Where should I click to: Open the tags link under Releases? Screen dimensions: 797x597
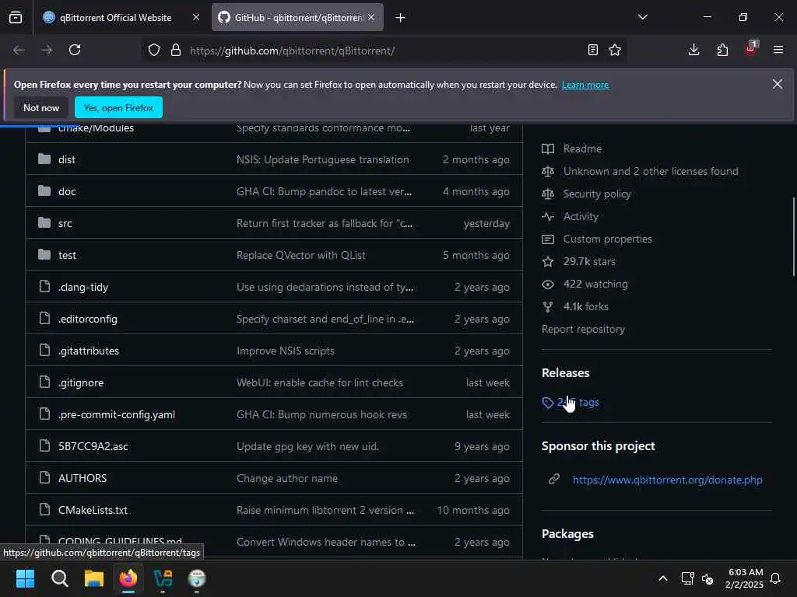[x=578, y=402]
